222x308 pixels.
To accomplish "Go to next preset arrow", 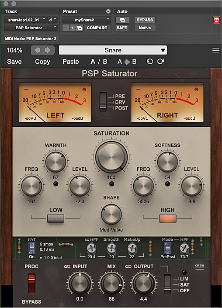I will (x=48, y=50).
